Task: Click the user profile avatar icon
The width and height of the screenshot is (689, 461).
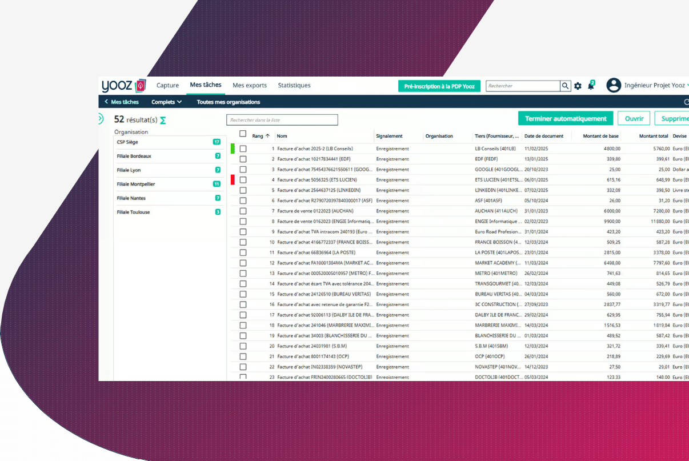Action: pyautogui.click(x=614, y=86)
